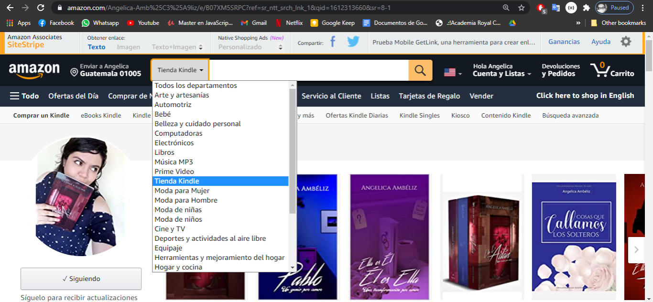Open Listas in navigation bar
653x302 pixels.
click(x=380, y=96)
